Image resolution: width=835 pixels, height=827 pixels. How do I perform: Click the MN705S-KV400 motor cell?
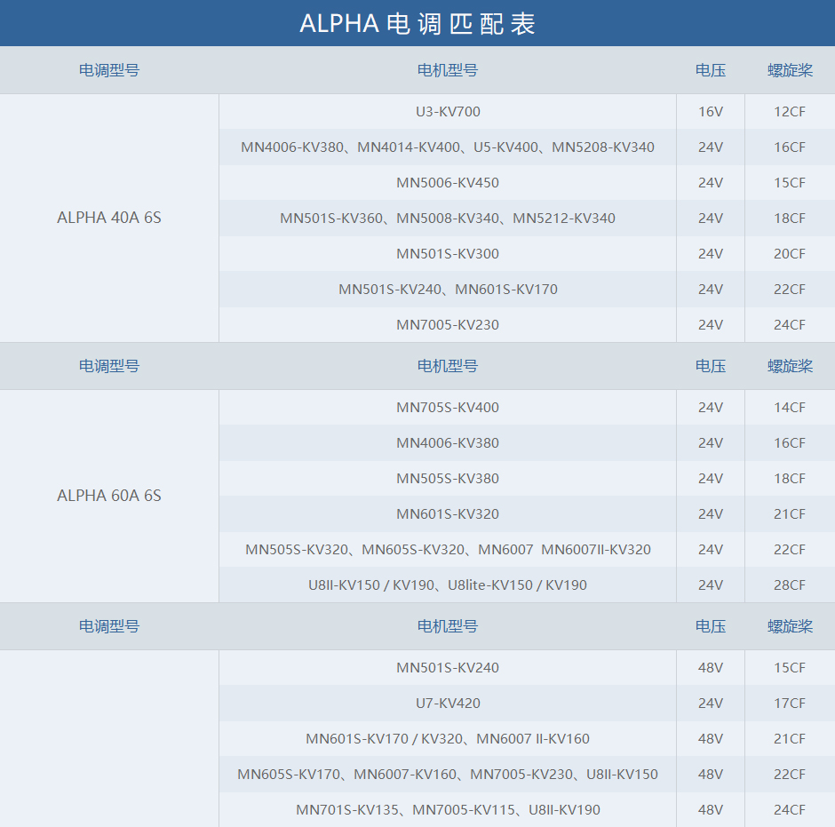tap(448, 408)
